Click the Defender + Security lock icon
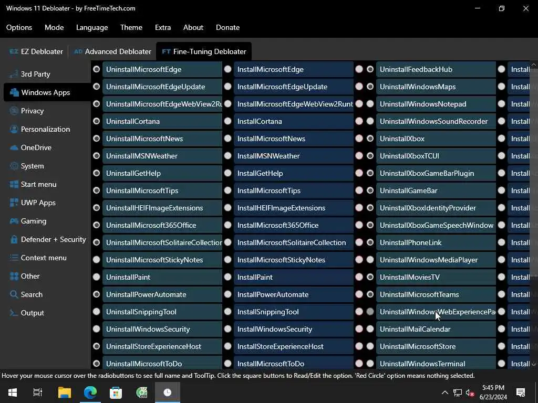Screen dimensions: 538x403 pos(14,239)
